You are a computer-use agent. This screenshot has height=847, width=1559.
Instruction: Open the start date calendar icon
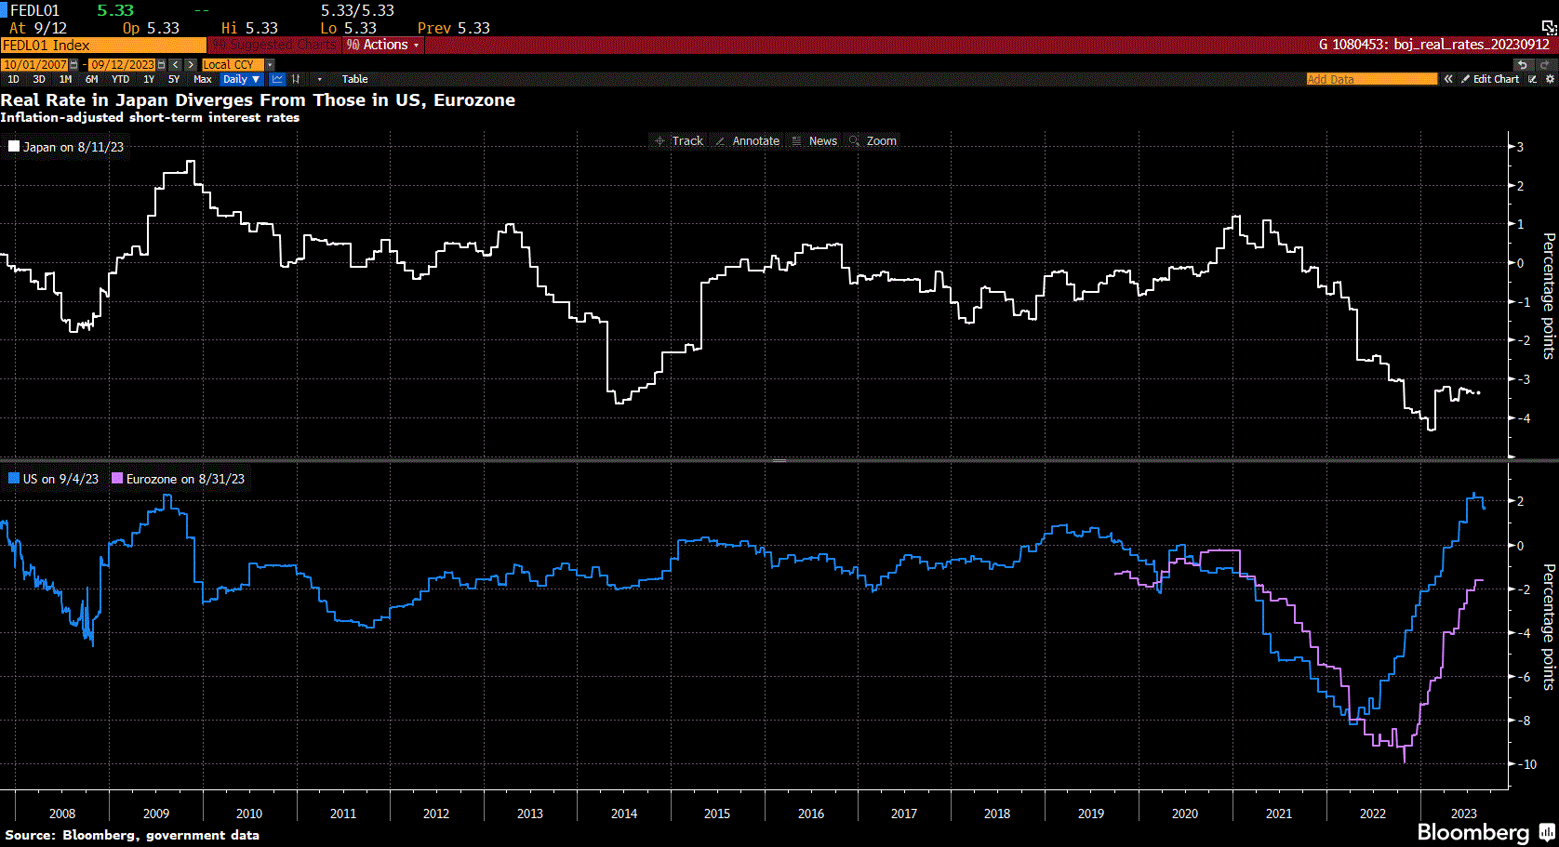(x=73, y=64)
